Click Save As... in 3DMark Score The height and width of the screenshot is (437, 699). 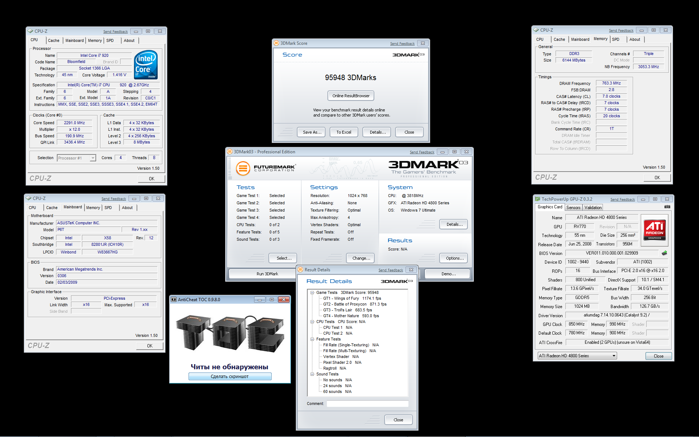[312, 132]
